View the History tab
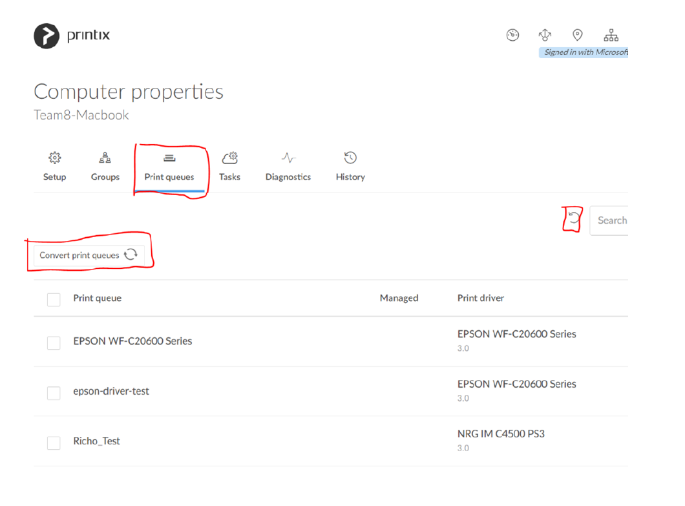The width and height of the screenshot is (685, 506). 350,167
